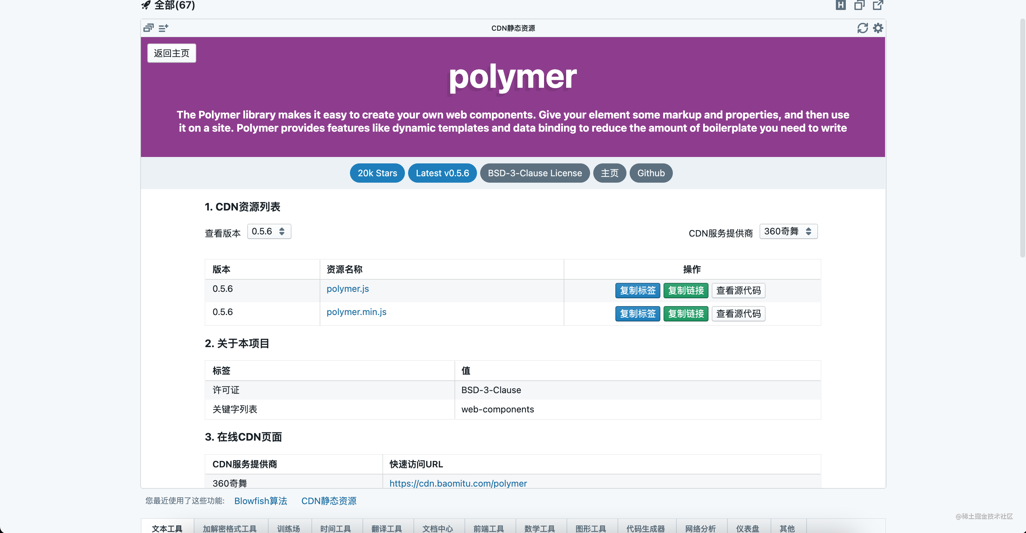The width and height of the screenshot is (1026, 533).
Task: Open the Blowfish算法 recent function link
Action: 260,501
